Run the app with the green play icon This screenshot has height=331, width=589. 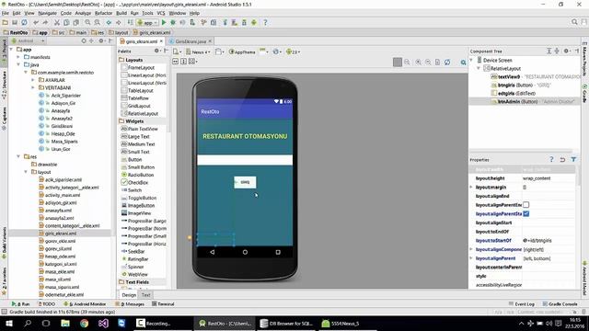pos(164,22)
